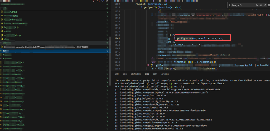Click terminal line downloading dop251/goja
This screenshot has width=270, height=131.
point(160,111)
